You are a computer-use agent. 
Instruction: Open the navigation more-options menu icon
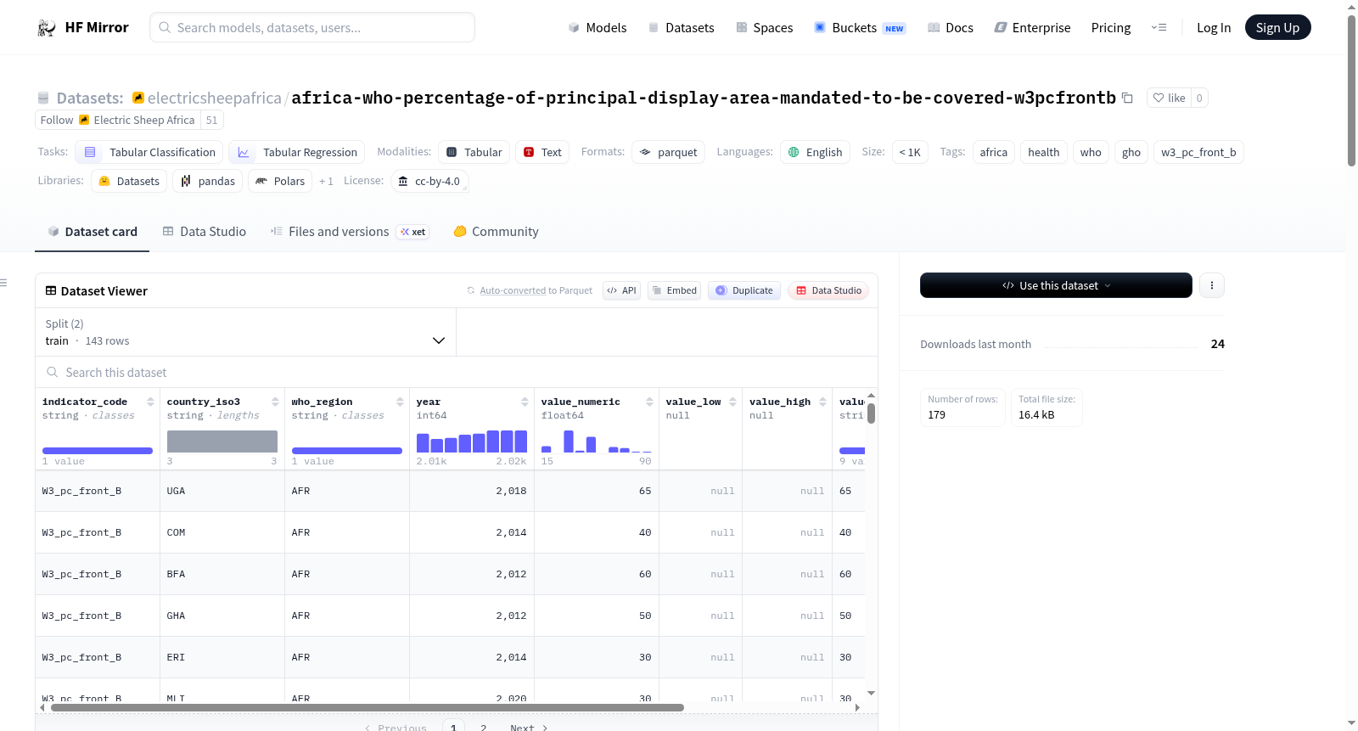[x=1159, y=27]
